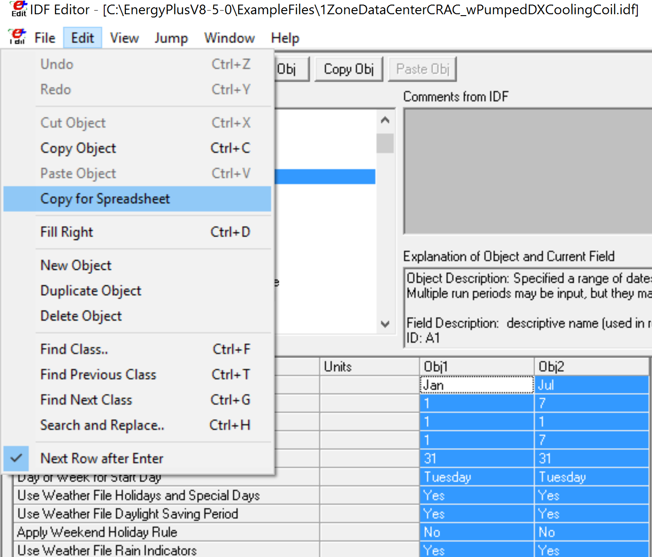Choose Find Next Class entry
This screenshot has width=652, height=557.
point(137,400)
